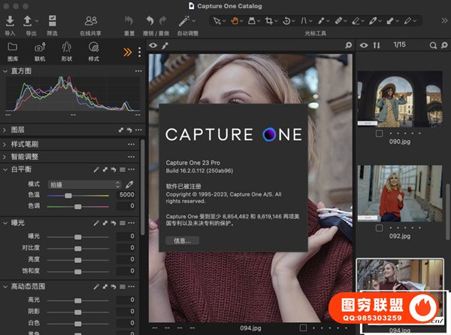Collapse the Histogram (直方图) panel
The height and width of the screenshot is (335, 451).
tap(6, 71)
